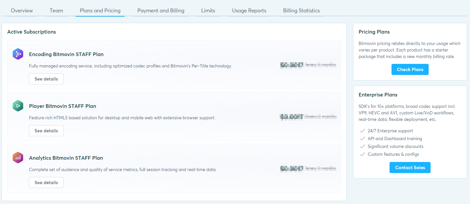Click the 'Complete set of audience' description
470x204 pixels.
tap(123, 169)
